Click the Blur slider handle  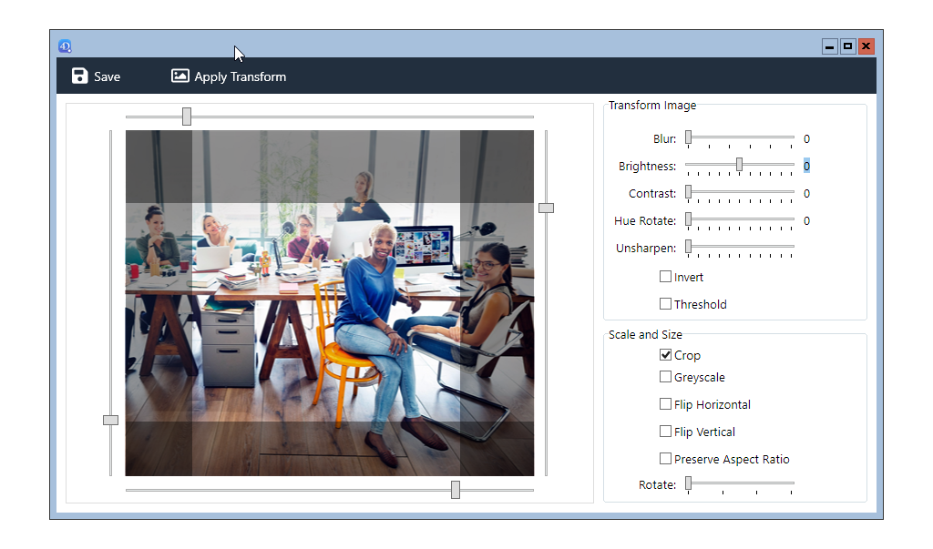[x=689, y=137]
